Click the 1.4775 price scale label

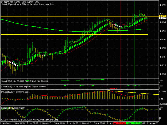pyautogui.click(x=163, y=14)
